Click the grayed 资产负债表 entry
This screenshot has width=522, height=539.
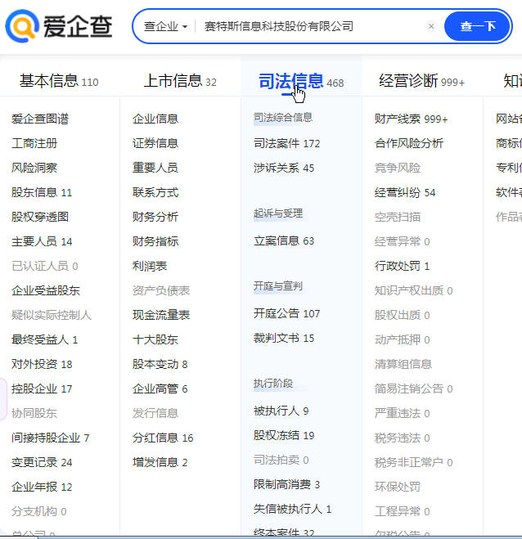click(161, 291)
